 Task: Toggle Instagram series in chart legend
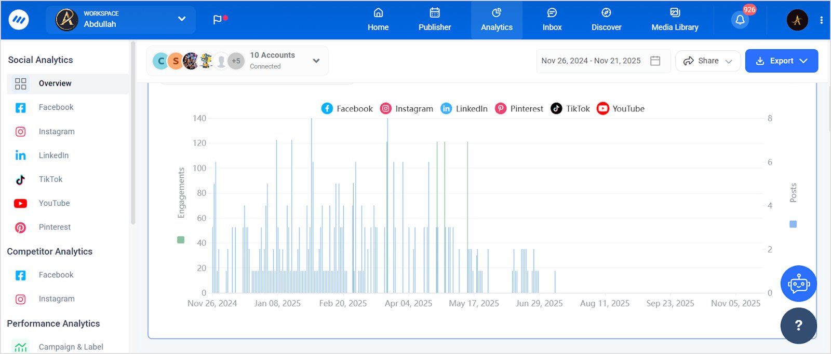point(407,108)
